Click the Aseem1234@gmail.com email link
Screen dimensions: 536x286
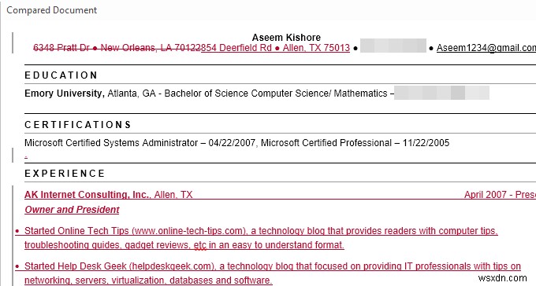coord(486,48)
